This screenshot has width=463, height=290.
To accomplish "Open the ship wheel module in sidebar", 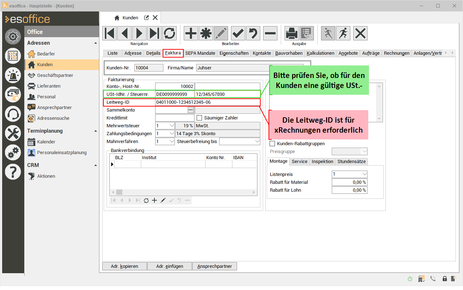I will [x=13, y=36].
